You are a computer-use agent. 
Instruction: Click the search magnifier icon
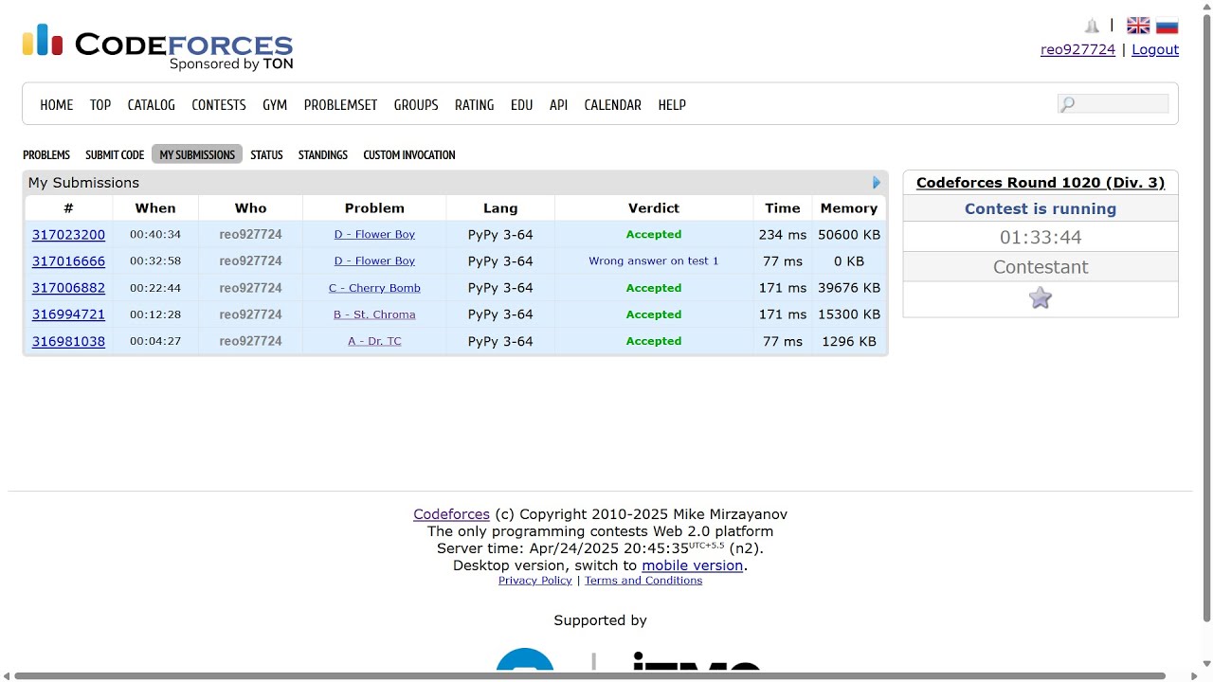1068,104
